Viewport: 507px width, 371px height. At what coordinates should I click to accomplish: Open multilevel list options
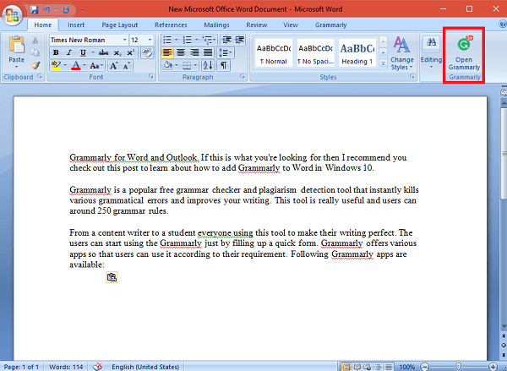pos(209,40)
